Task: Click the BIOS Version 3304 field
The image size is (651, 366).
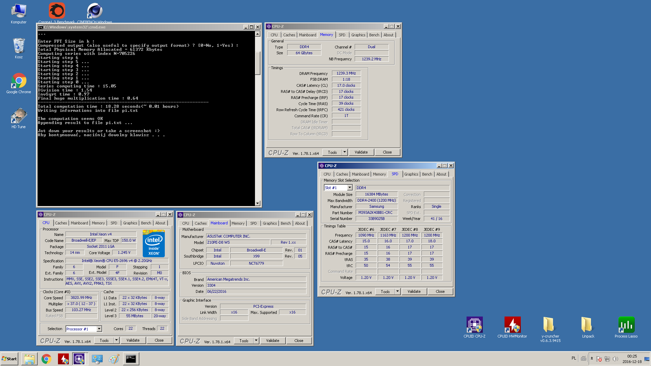Action: [x=256, y=285]
